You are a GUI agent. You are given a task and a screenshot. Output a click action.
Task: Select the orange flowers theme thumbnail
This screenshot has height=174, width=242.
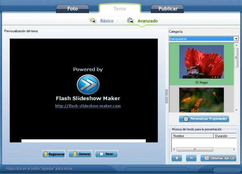click(x=201, y=100)
